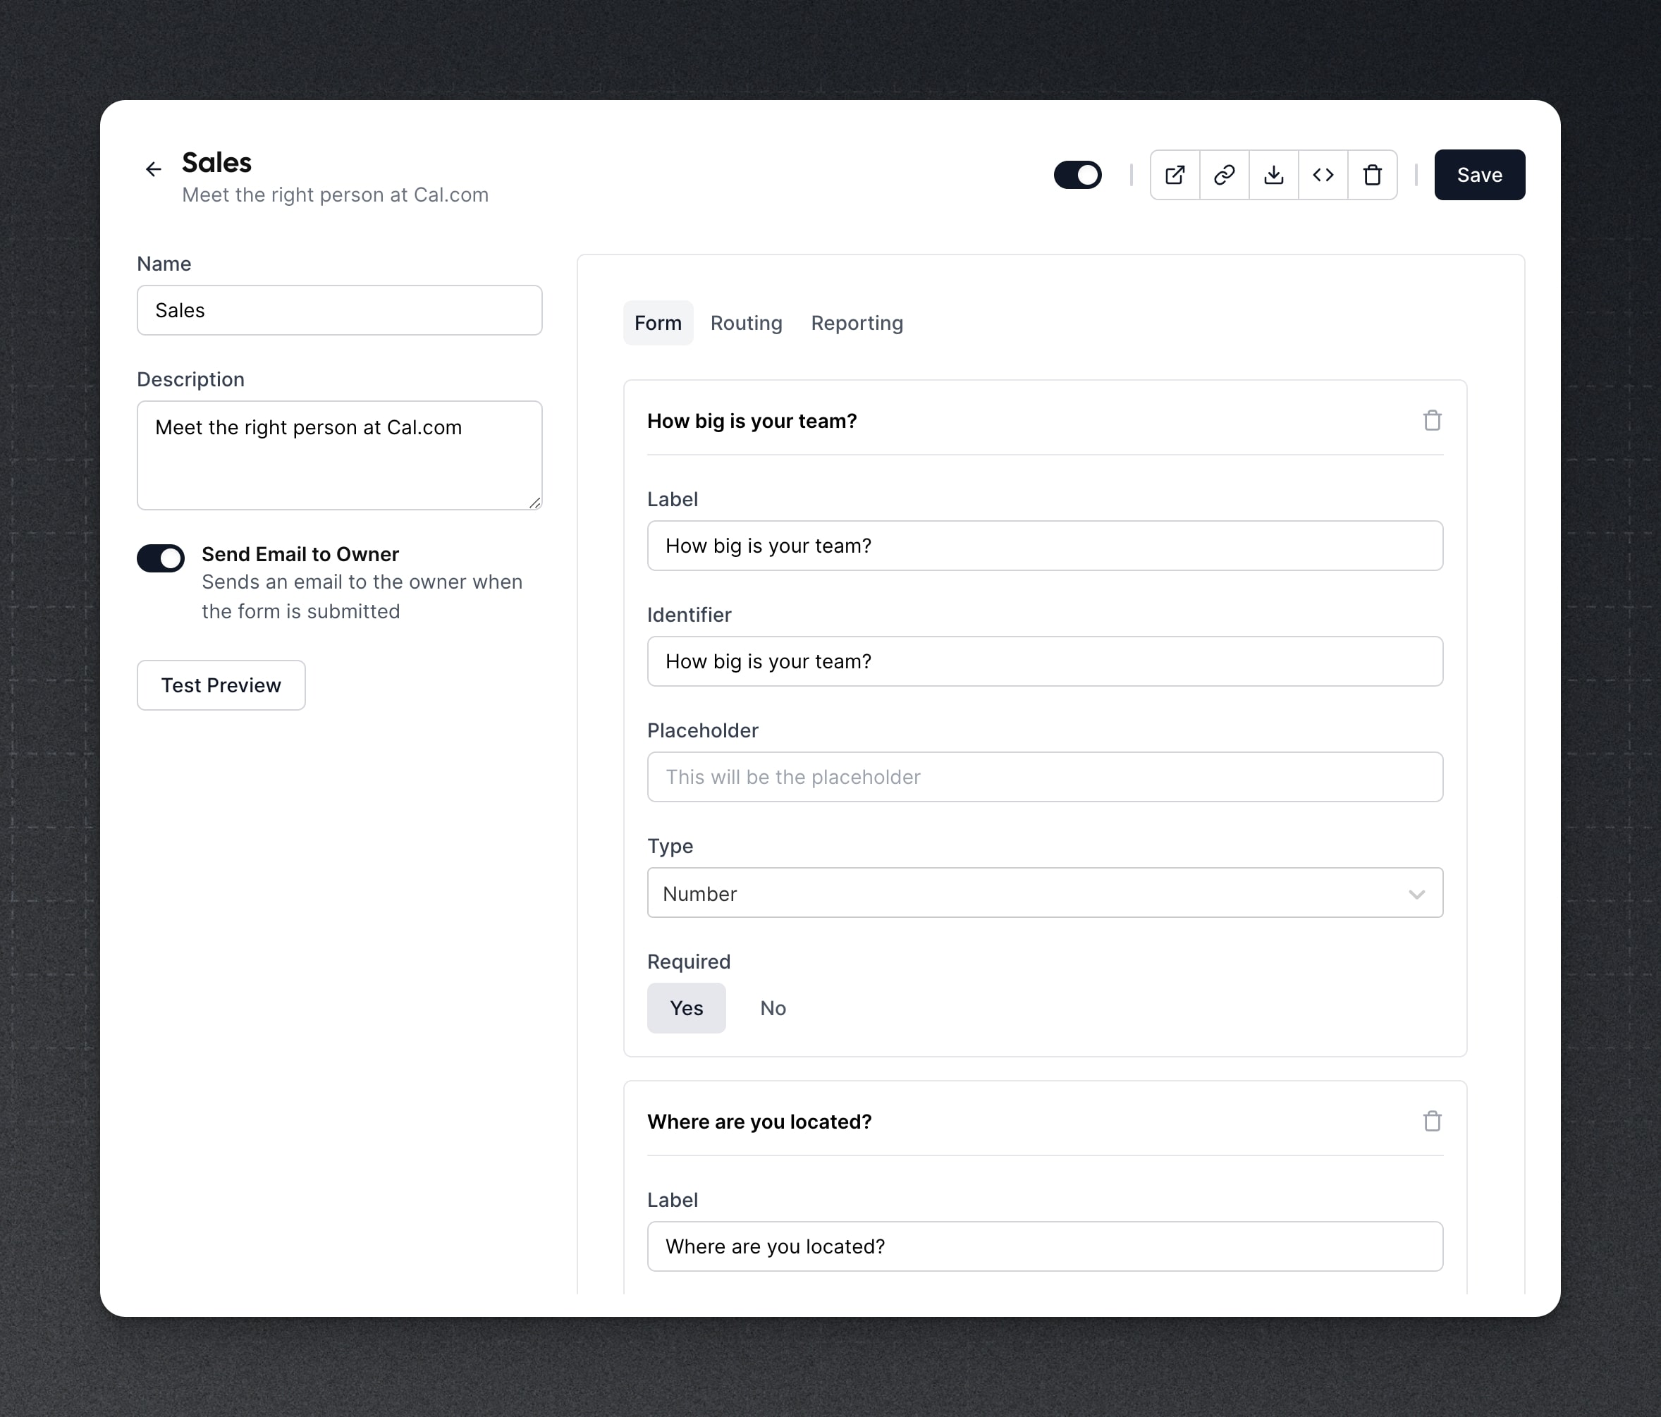
Task: Set Required to Yes
Action: pos(686,1008)
